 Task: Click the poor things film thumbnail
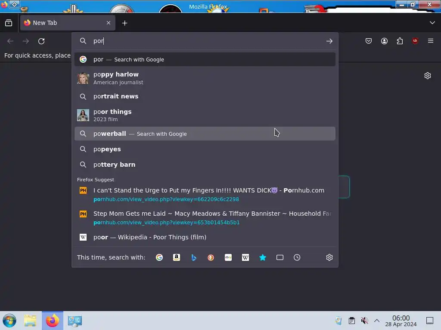(x=83, y=115)
